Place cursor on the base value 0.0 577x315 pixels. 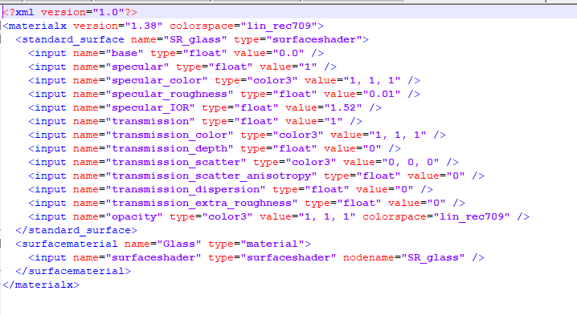click(288, 53)
